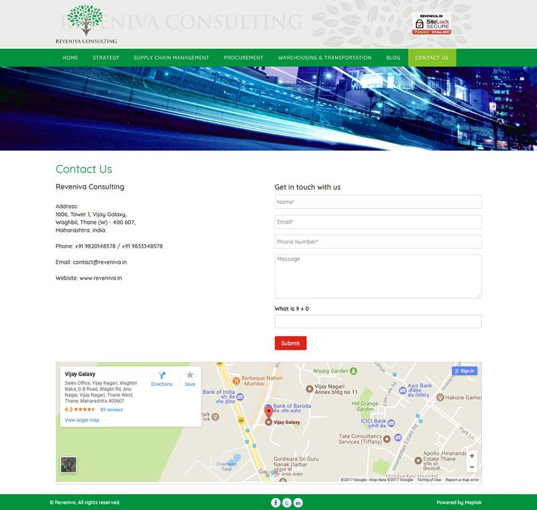Screen dimensions: 537x510
Task: Click the red Vijay Galaxy map pin
Action: pyautogui.click(x=268, y=413)
